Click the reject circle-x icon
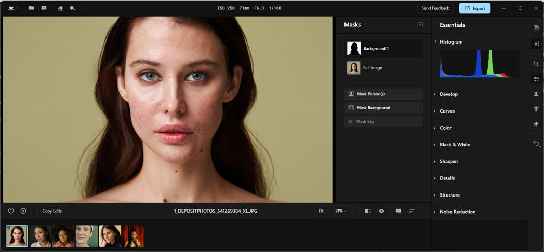This screenshot has width=544, height=252. (x=23, y=211)
